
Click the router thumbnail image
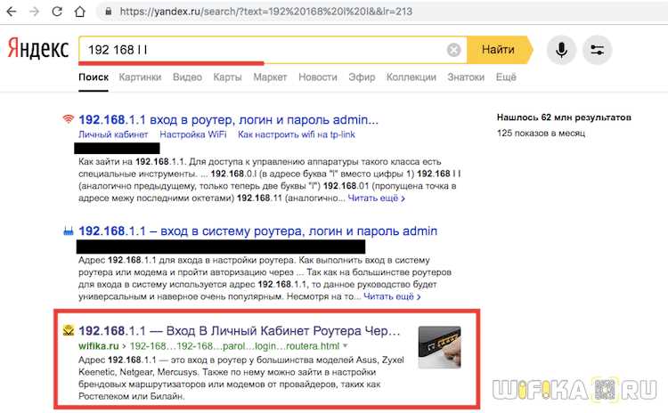pos(440,347)
